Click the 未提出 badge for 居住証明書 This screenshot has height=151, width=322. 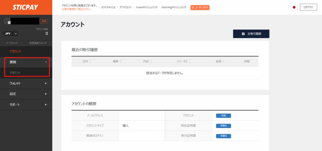224,126
